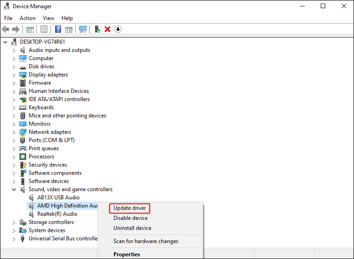
Task: Open Properties from the context menu
Action: pyautogui.click(x=127, y=254)
